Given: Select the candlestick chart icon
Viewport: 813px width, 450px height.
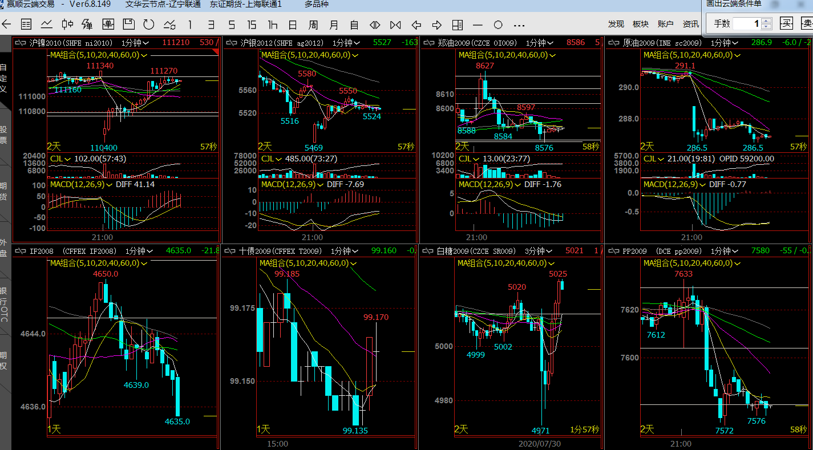Looking at the screenshot, I should point(67,25).
